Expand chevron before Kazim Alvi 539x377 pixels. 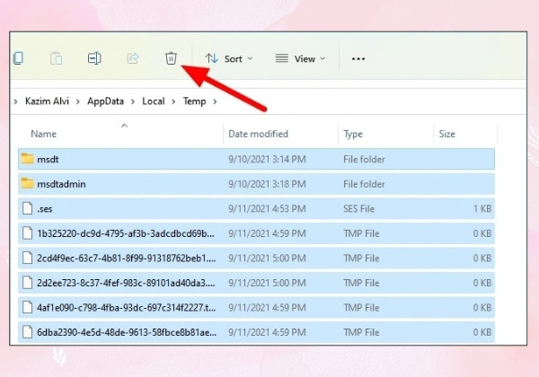pos(15,101)
